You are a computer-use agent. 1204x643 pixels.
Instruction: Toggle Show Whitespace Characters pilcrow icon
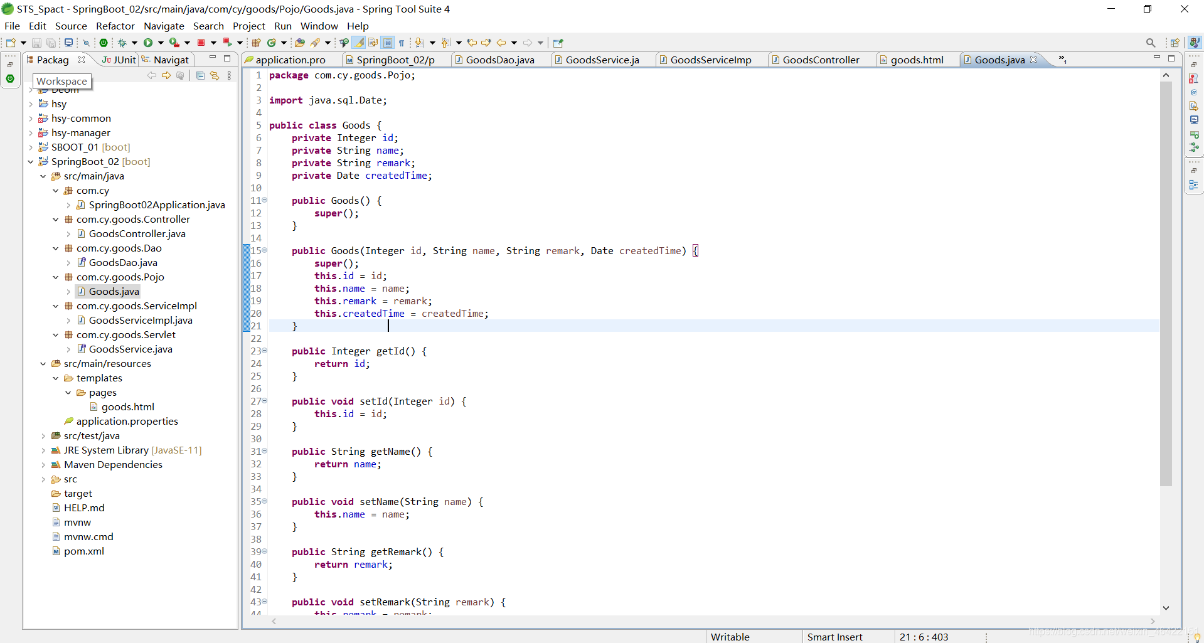(402, 43)
